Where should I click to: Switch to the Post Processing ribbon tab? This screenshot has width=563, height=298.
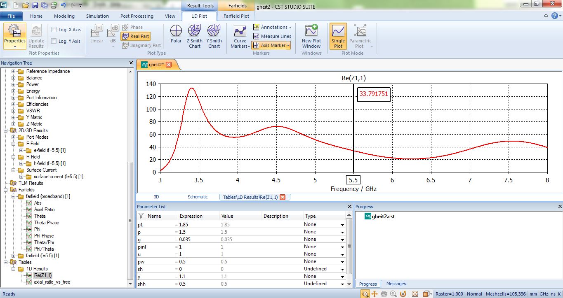click(137, 16)
